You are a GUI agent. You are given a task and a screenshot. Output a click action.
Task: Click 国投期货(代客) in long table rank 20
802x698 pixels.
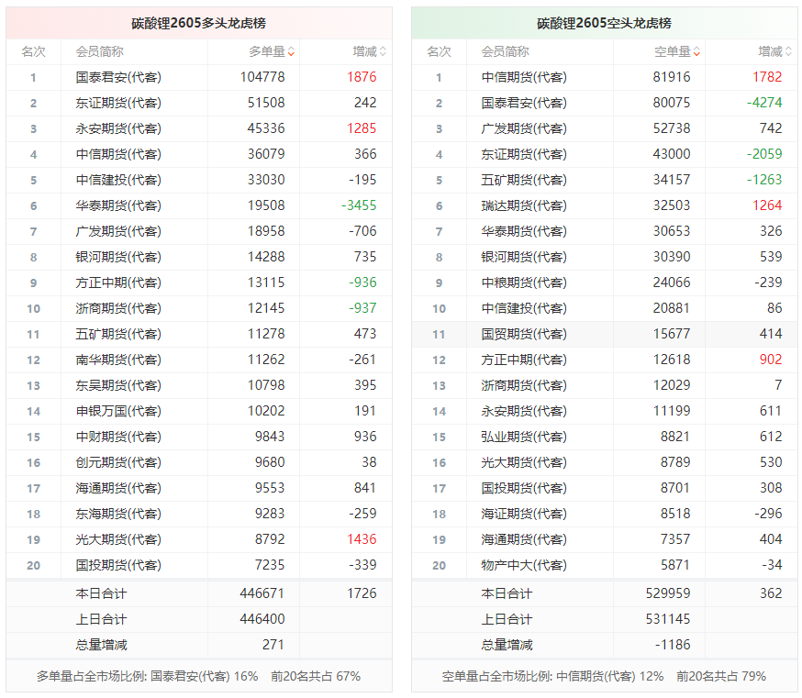point(118,565)
